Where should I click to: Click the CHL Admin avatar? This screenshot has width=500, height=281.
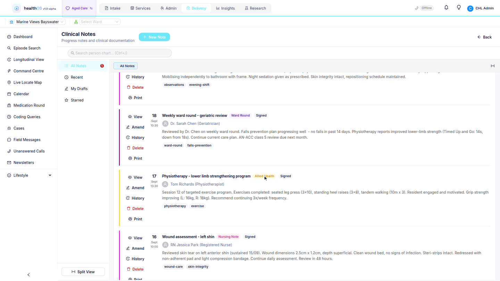(470, 8)
